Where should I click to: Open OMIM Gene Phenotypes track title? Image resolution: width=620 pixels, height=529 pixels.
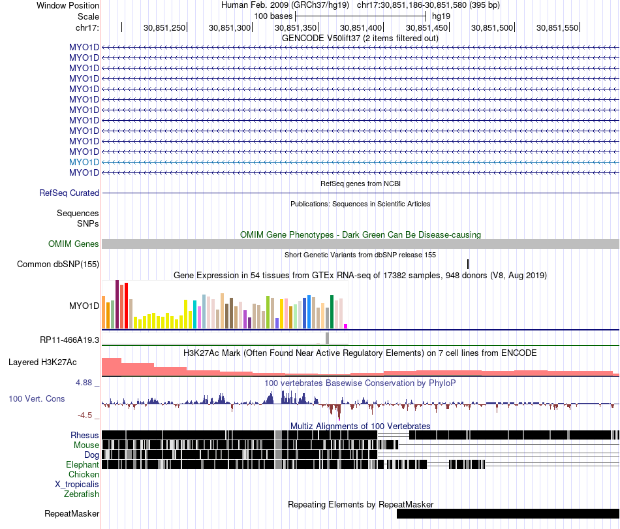[x=360, y=234]
